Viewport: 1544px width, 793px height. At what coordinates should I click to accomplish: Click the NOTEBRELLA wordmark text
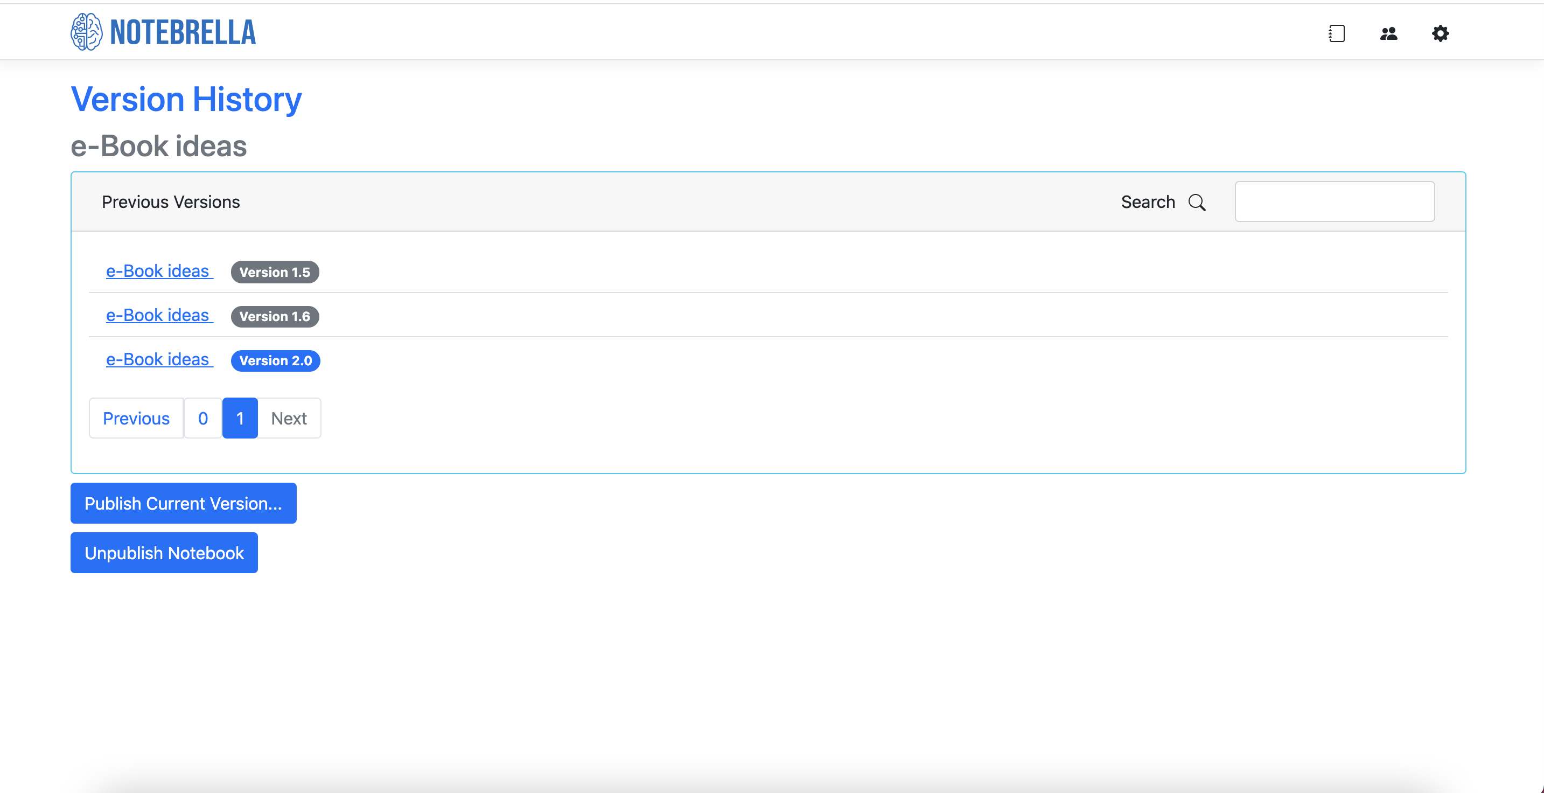[x=183, y=32]
